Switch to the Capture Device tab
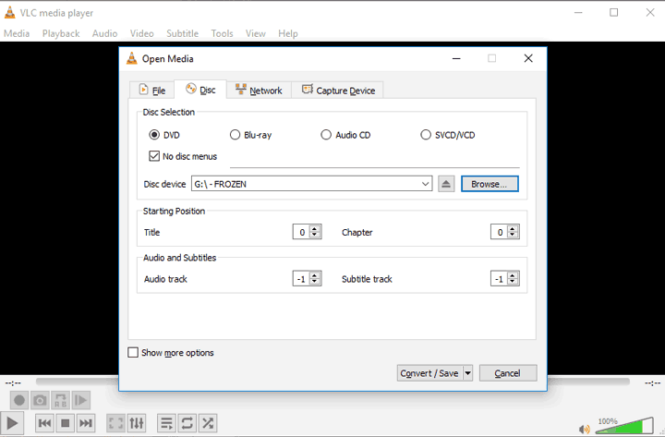The height and width of the screenshot is (437, 665). pos(338,90)
